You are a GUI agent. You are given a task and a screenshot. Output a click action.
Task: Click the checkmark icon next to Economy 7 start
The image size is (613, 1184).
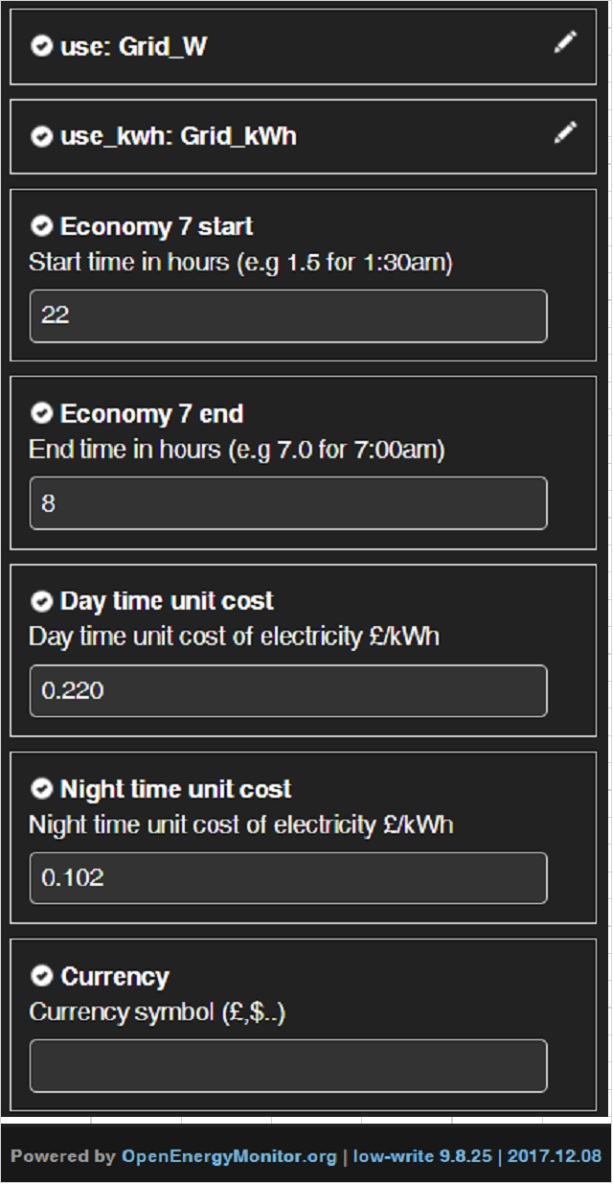pyautogui.click(x=41, y=226)
